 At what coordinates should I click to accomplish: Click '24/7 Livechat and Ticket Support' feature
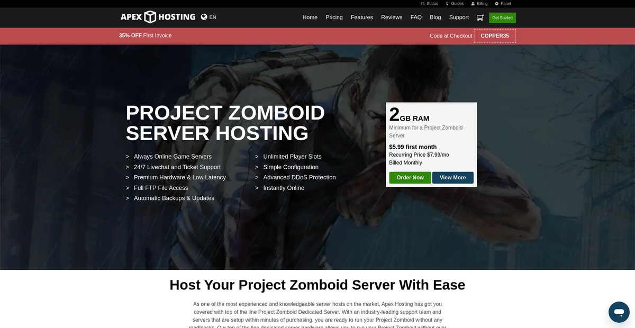coord(177,167)
